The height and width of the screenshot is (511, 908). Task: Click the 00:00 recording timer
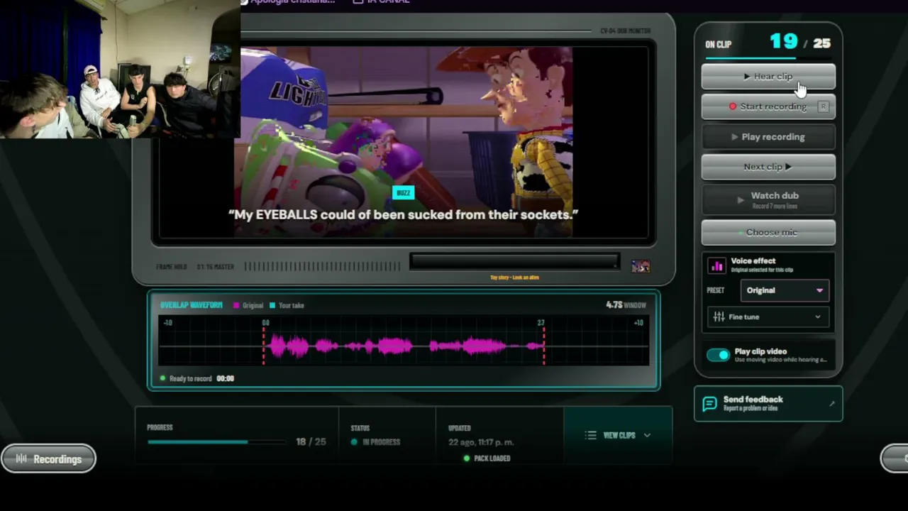225,379
